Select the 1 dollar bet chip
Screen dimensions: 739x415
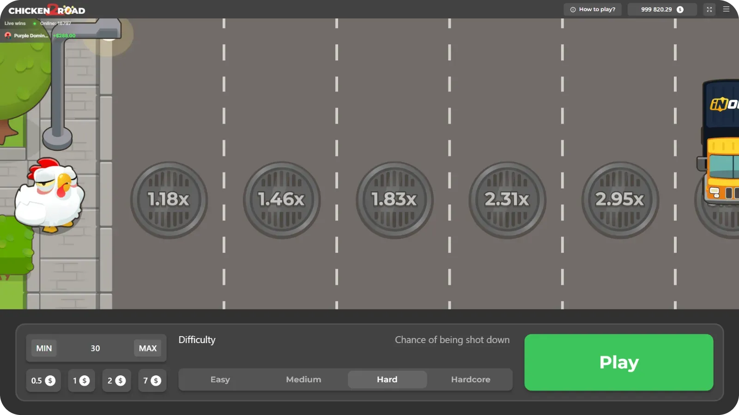(81, 380)
